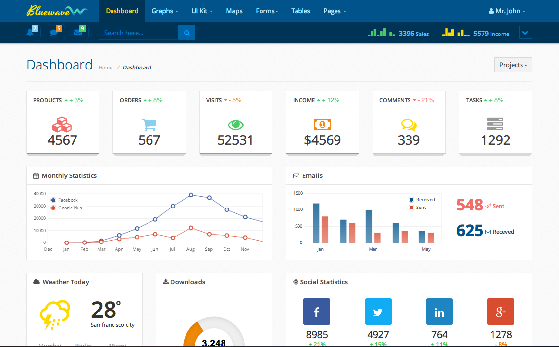Open the envelope mail icon

(78, 33)
